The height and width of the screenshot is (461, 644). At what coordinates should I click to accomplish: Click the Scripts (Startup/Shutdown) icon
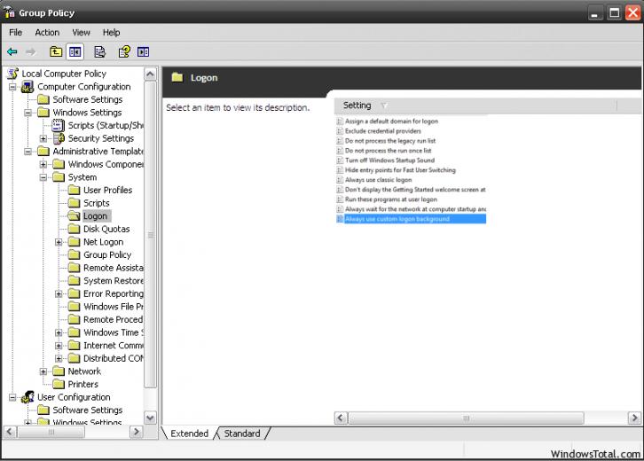coord(59,126)
